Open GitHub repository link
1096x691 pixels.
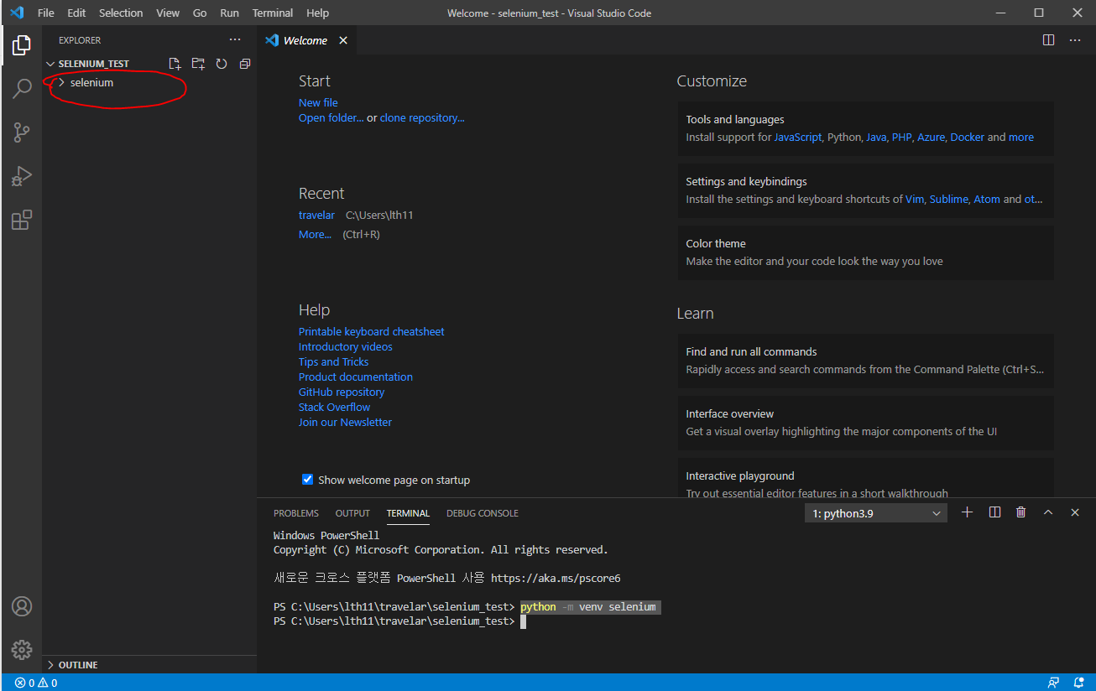(x=342, y=392)
